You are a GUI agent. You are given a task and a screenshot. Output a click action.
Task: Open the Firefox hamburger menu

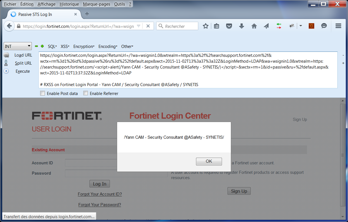pyautogui.click(x=339, y=26)
